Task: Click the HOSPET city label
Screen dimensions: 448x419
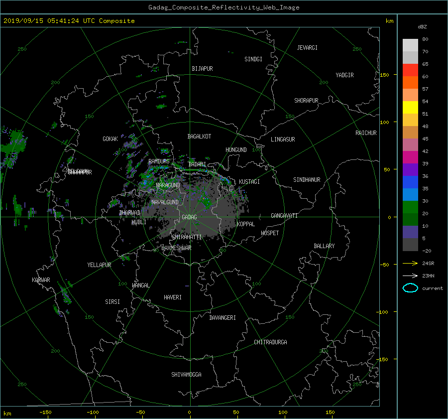Action: [270, 233]
